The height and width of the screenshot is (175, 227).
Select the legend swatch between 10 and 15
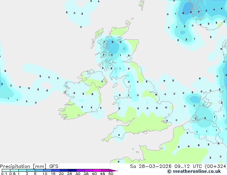[x=47, y=170]
